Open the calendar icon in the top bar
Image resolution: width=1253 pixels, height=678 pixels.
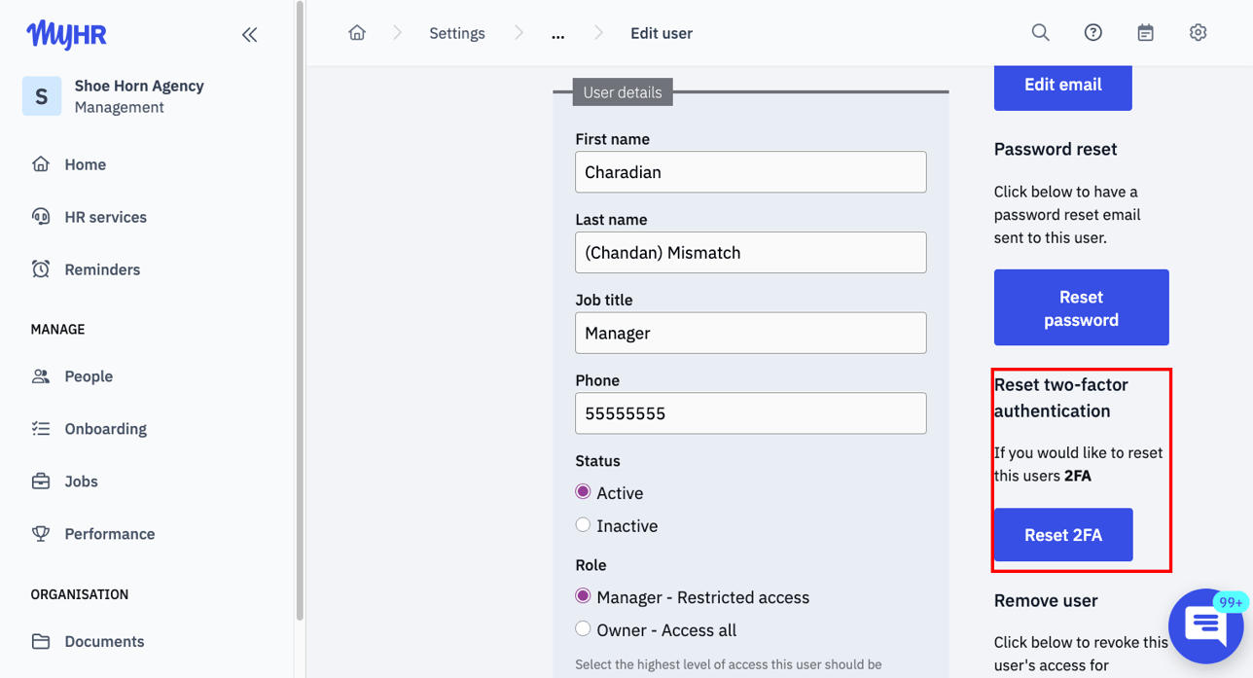coord(1145,32)
